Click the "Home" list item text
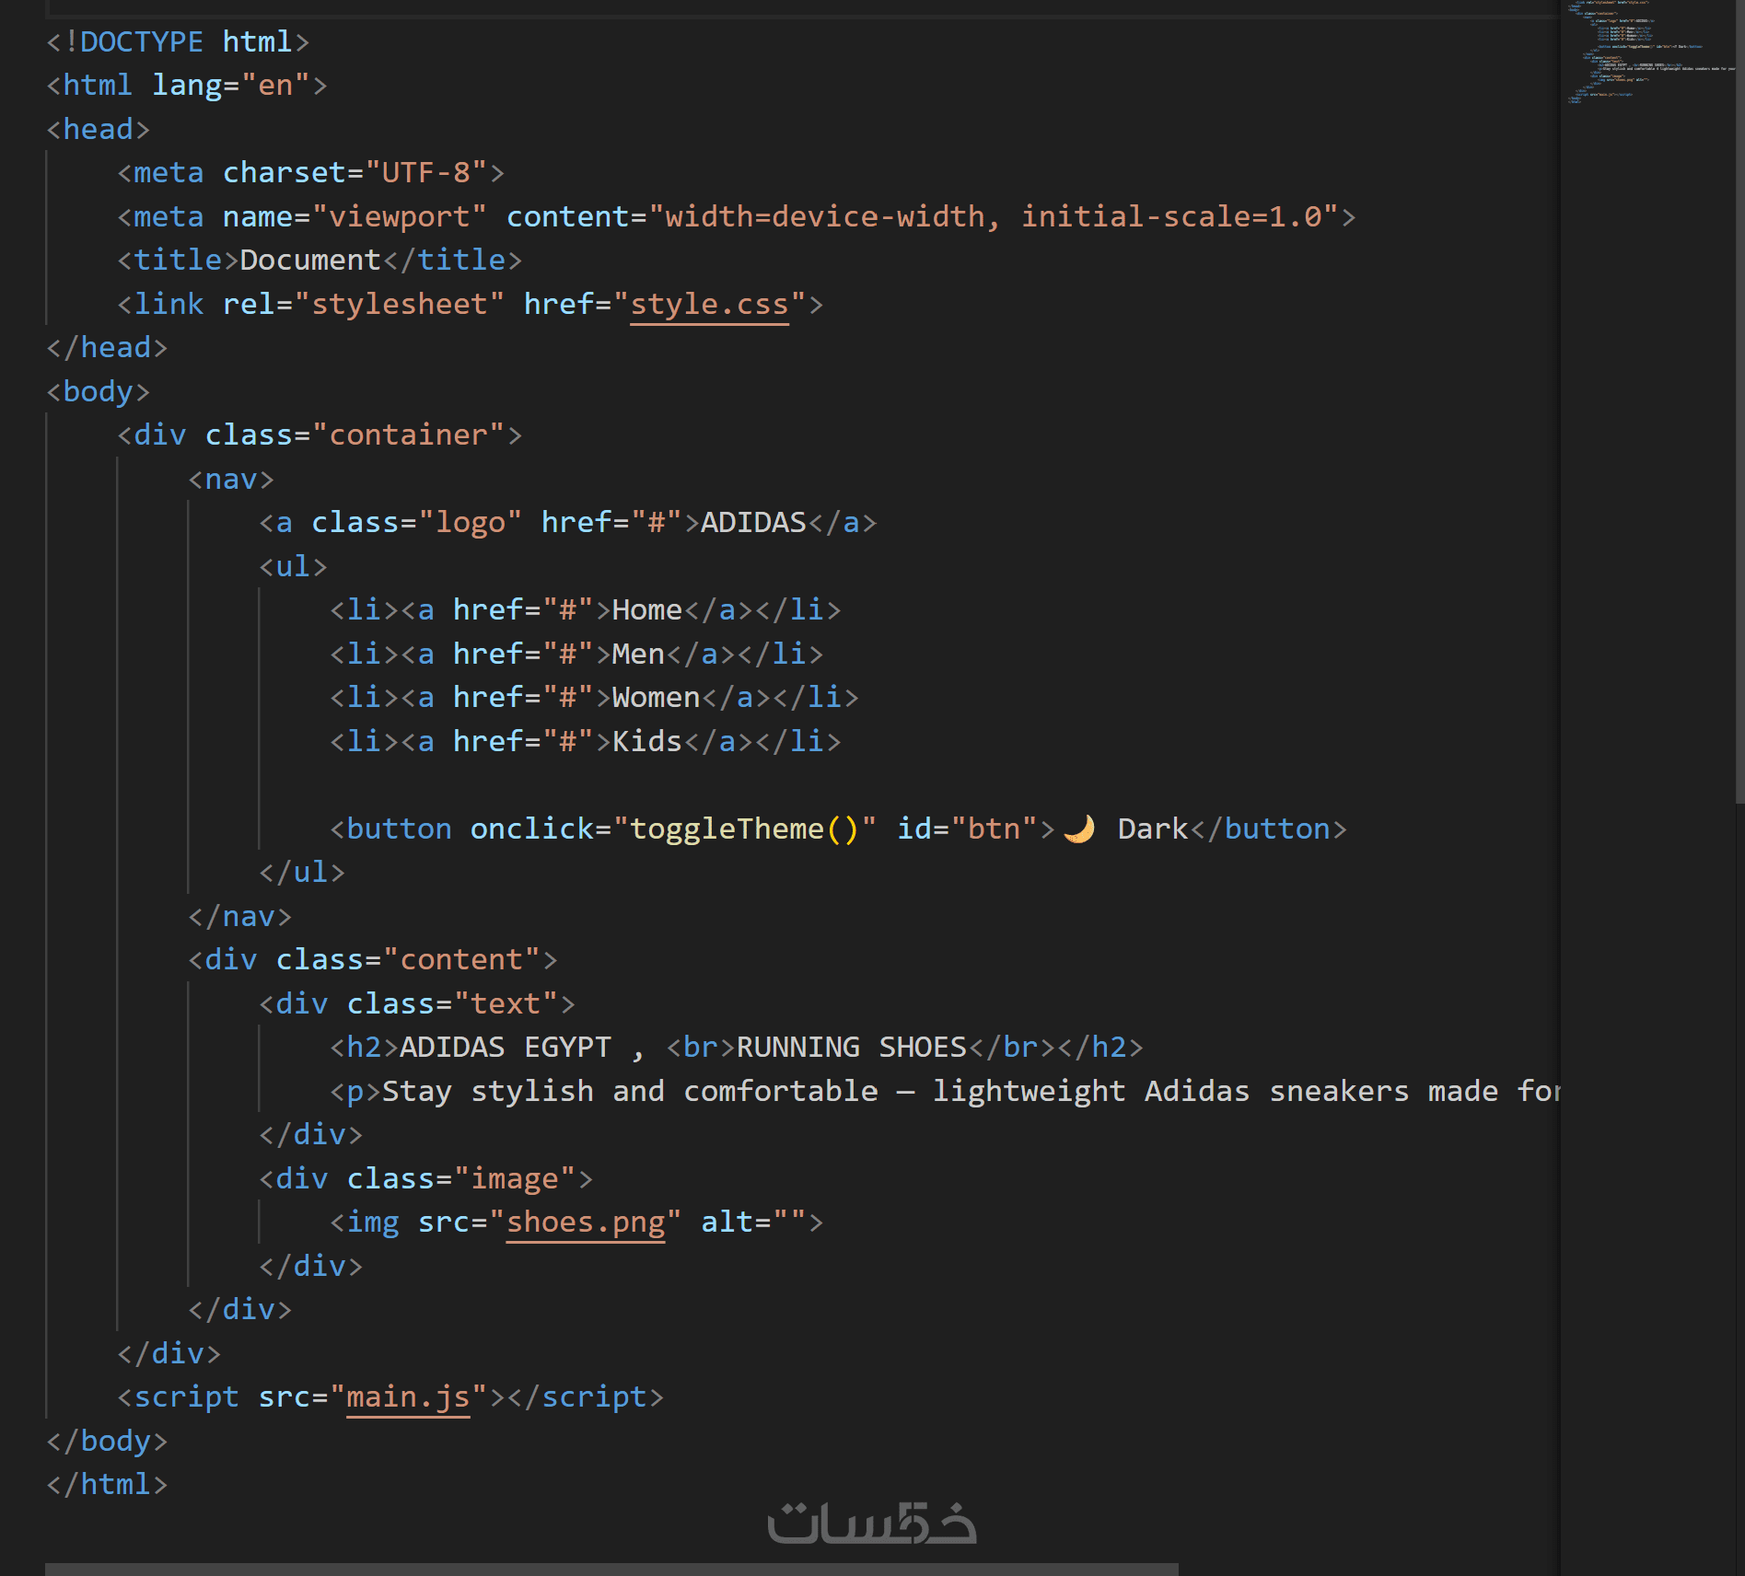The width and height of the screenshot is (1745, 1576). [647, 609]
